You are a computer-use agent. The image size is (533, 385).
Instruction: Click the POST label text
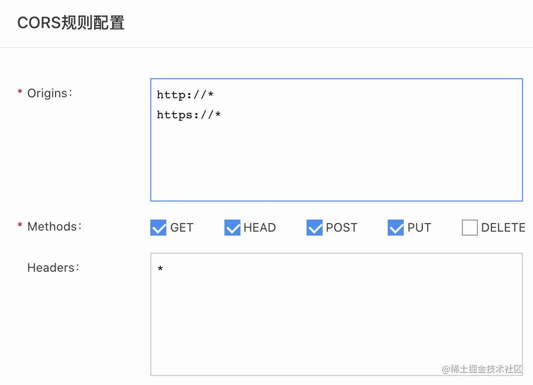point(342,228)
